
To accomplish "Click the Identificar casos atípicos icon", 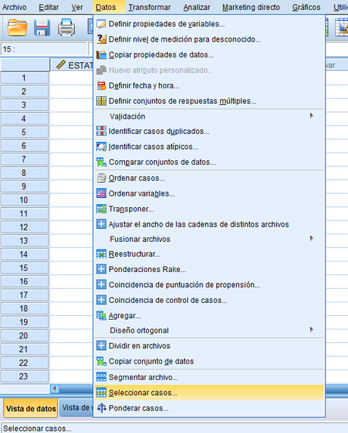I will (x=101, y=147).
